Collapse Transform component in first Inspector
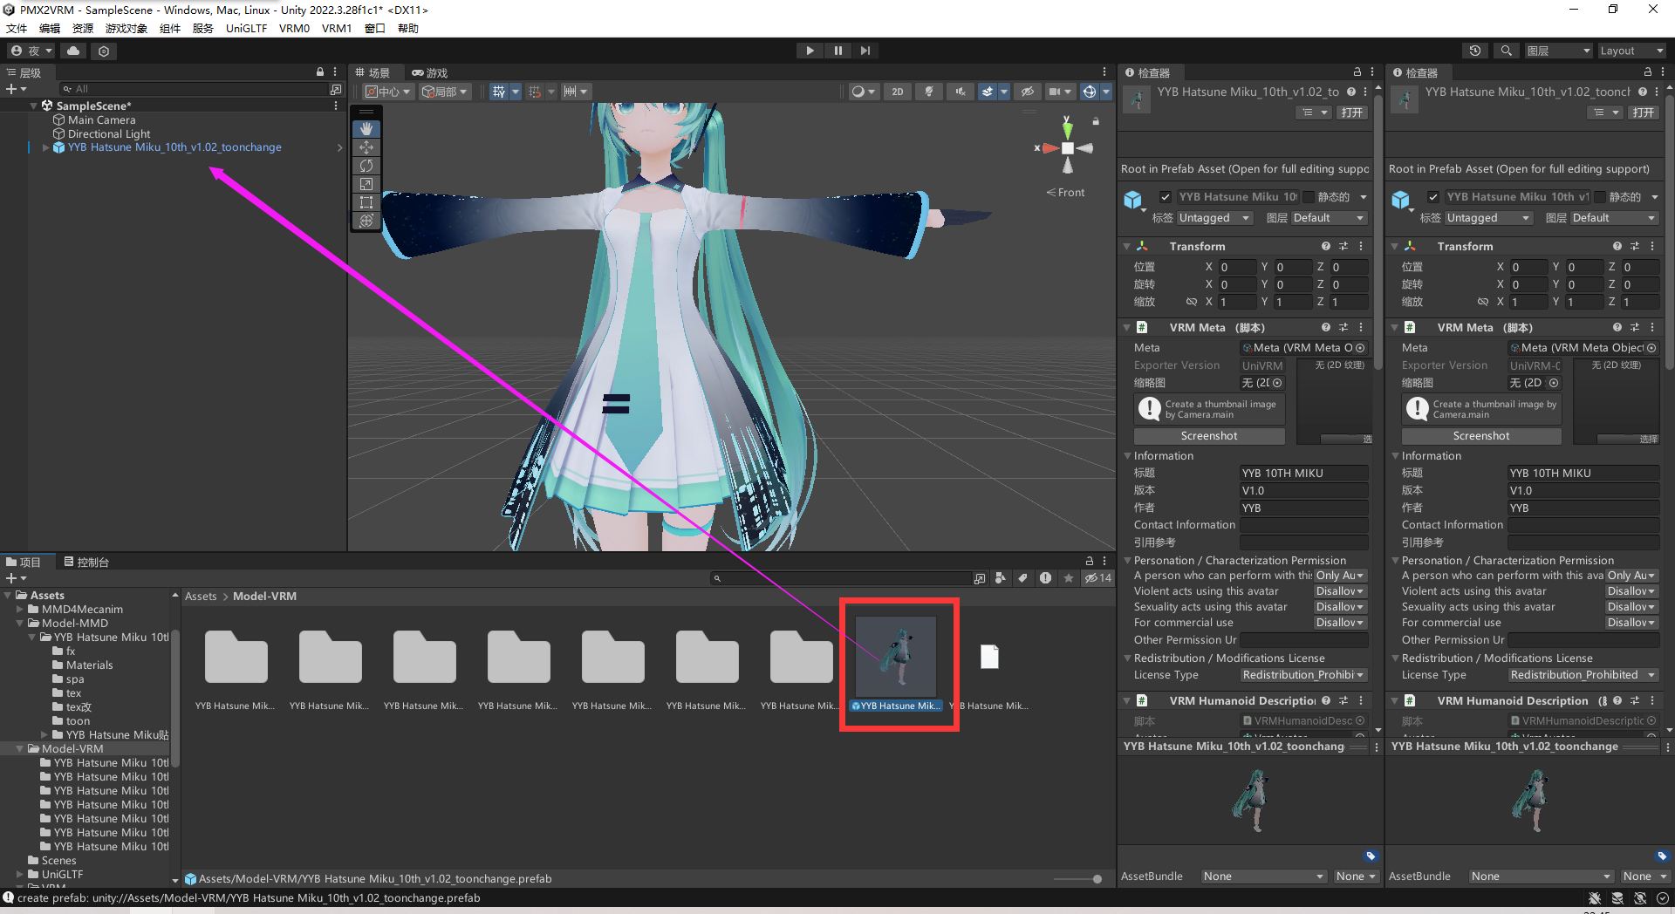The height and width of the screenshot is (914, 1675). coord(1127,247)
